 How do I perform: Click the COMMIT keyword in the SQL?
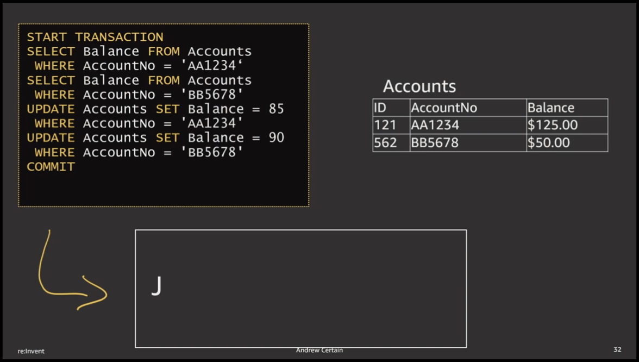pos(51,167)
